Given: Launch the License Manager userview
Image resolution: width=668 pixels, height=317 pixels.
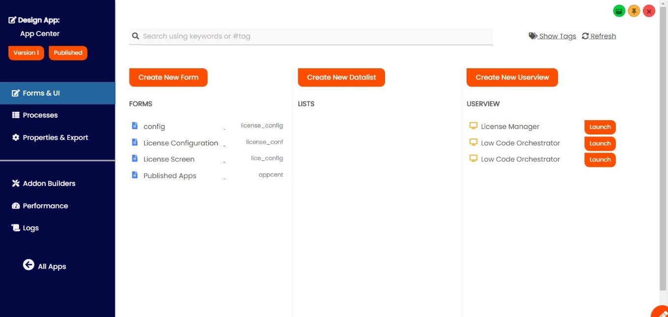Looking at the screenshot, I should click(x=600, y=127).
